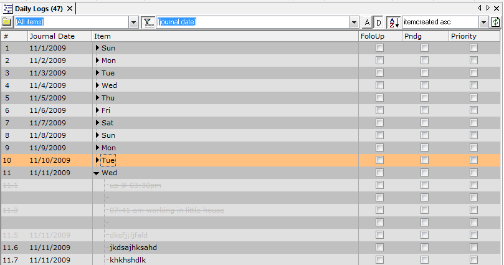Click the A toggle button in toolbar

(367, 22)
